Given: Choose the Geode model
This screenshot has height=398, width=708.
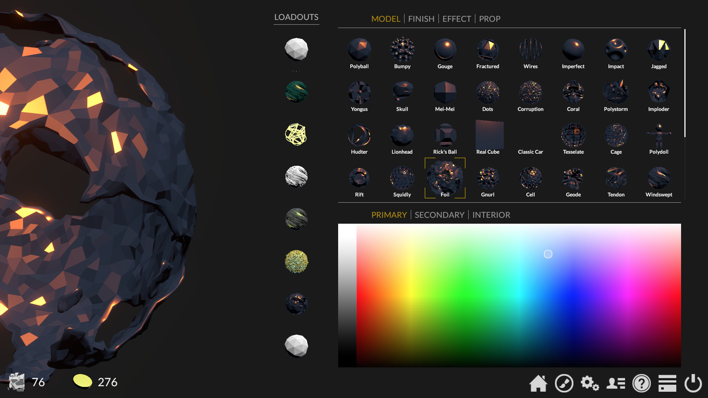Looking at the screenshot, I should pos(573,178).
